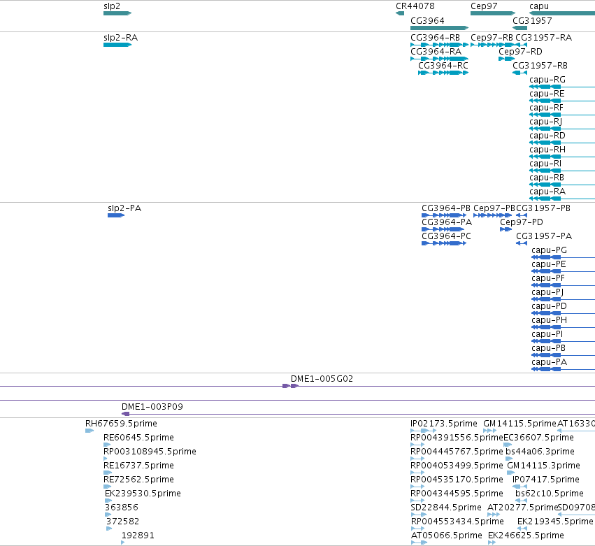The height and width of the screenshot is (546, 595).
Task: Click the capu-RG transcript label
Action: click(x=547, y=80)
